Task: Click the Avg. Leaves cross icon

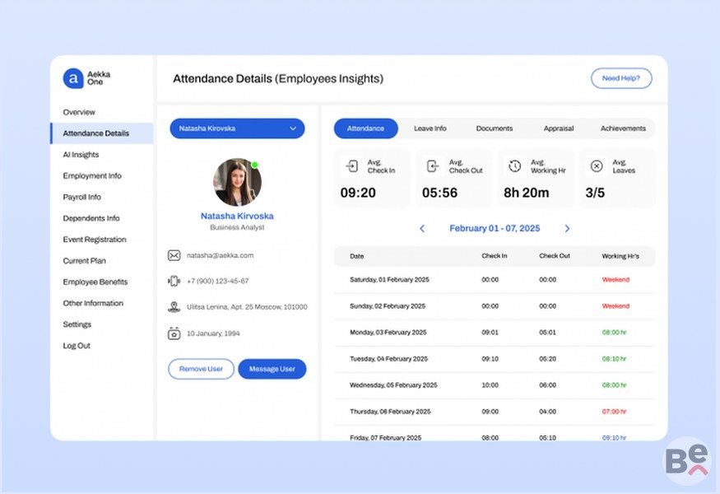Action: [597, 166]
